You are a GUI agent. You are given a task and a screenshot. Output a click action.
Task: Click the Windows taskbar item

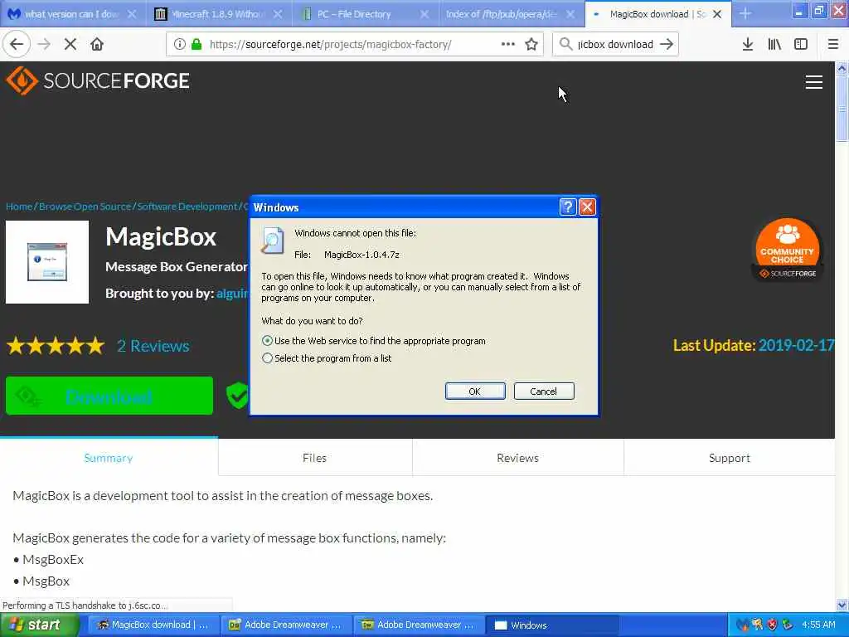coord(551,625)
